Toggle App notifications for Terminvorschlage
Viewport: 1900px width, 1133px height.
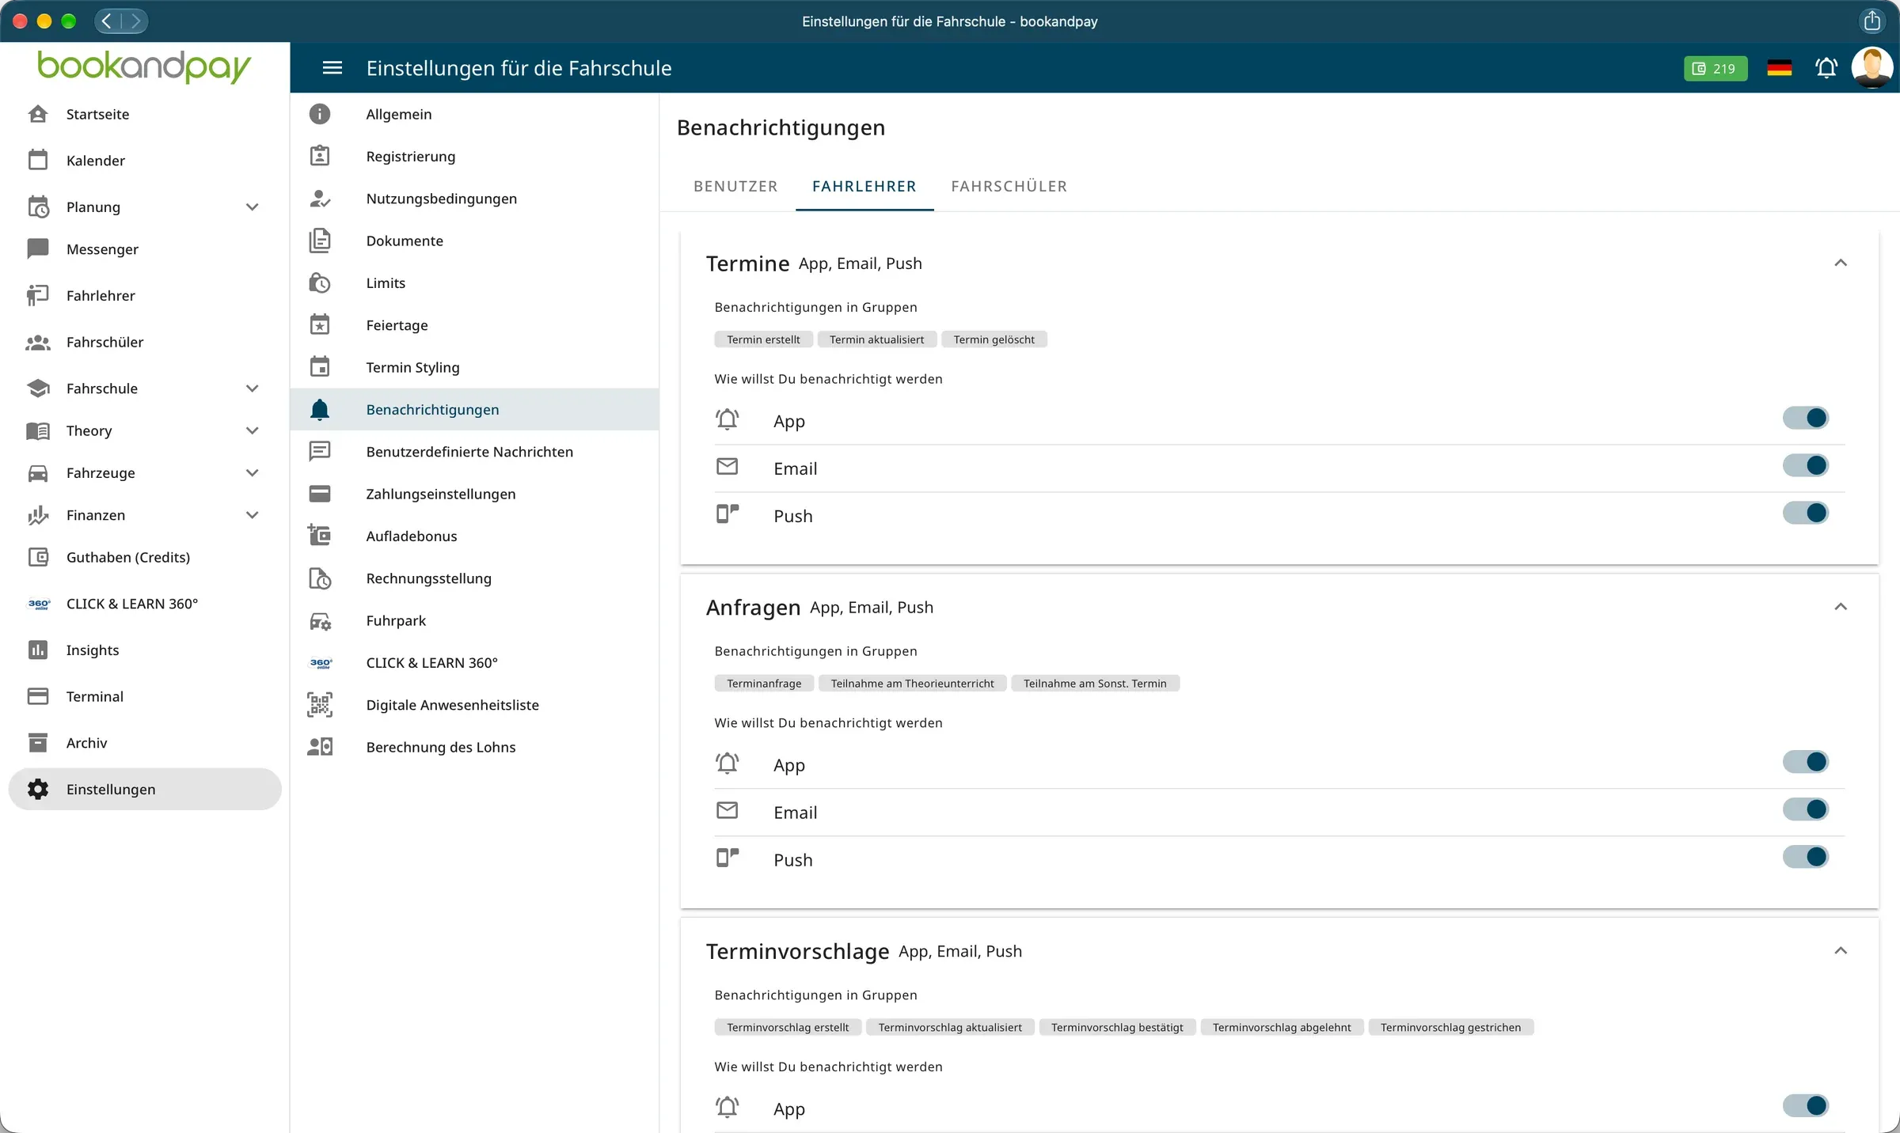coord(1806,1105)
